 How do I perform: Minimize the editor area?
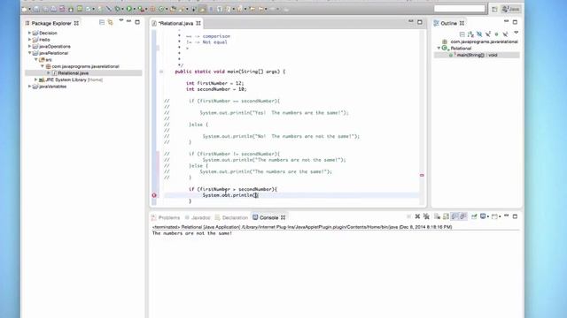(411, 21)
